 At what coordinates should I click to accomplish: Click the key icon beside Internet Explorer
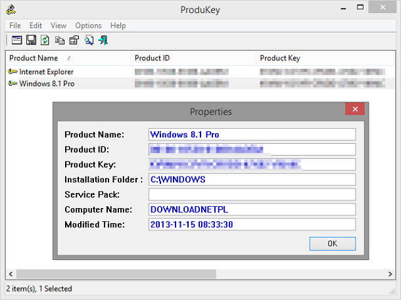pyautogui.click(x=12, y=72)
